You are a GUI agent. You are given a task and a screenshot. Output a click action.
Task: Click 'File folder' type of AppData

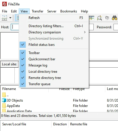(x=80, y=106)
